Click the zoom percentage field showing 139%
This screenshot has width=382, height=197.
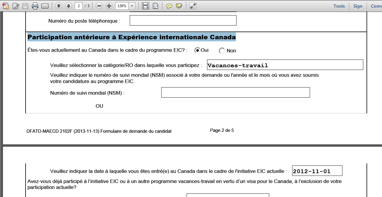[x=122, y=6]
